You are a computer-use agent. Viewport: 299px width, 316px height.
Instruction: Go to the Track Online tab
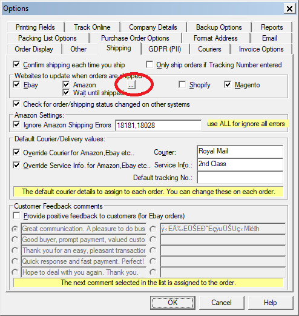click(x=92, y=27)
